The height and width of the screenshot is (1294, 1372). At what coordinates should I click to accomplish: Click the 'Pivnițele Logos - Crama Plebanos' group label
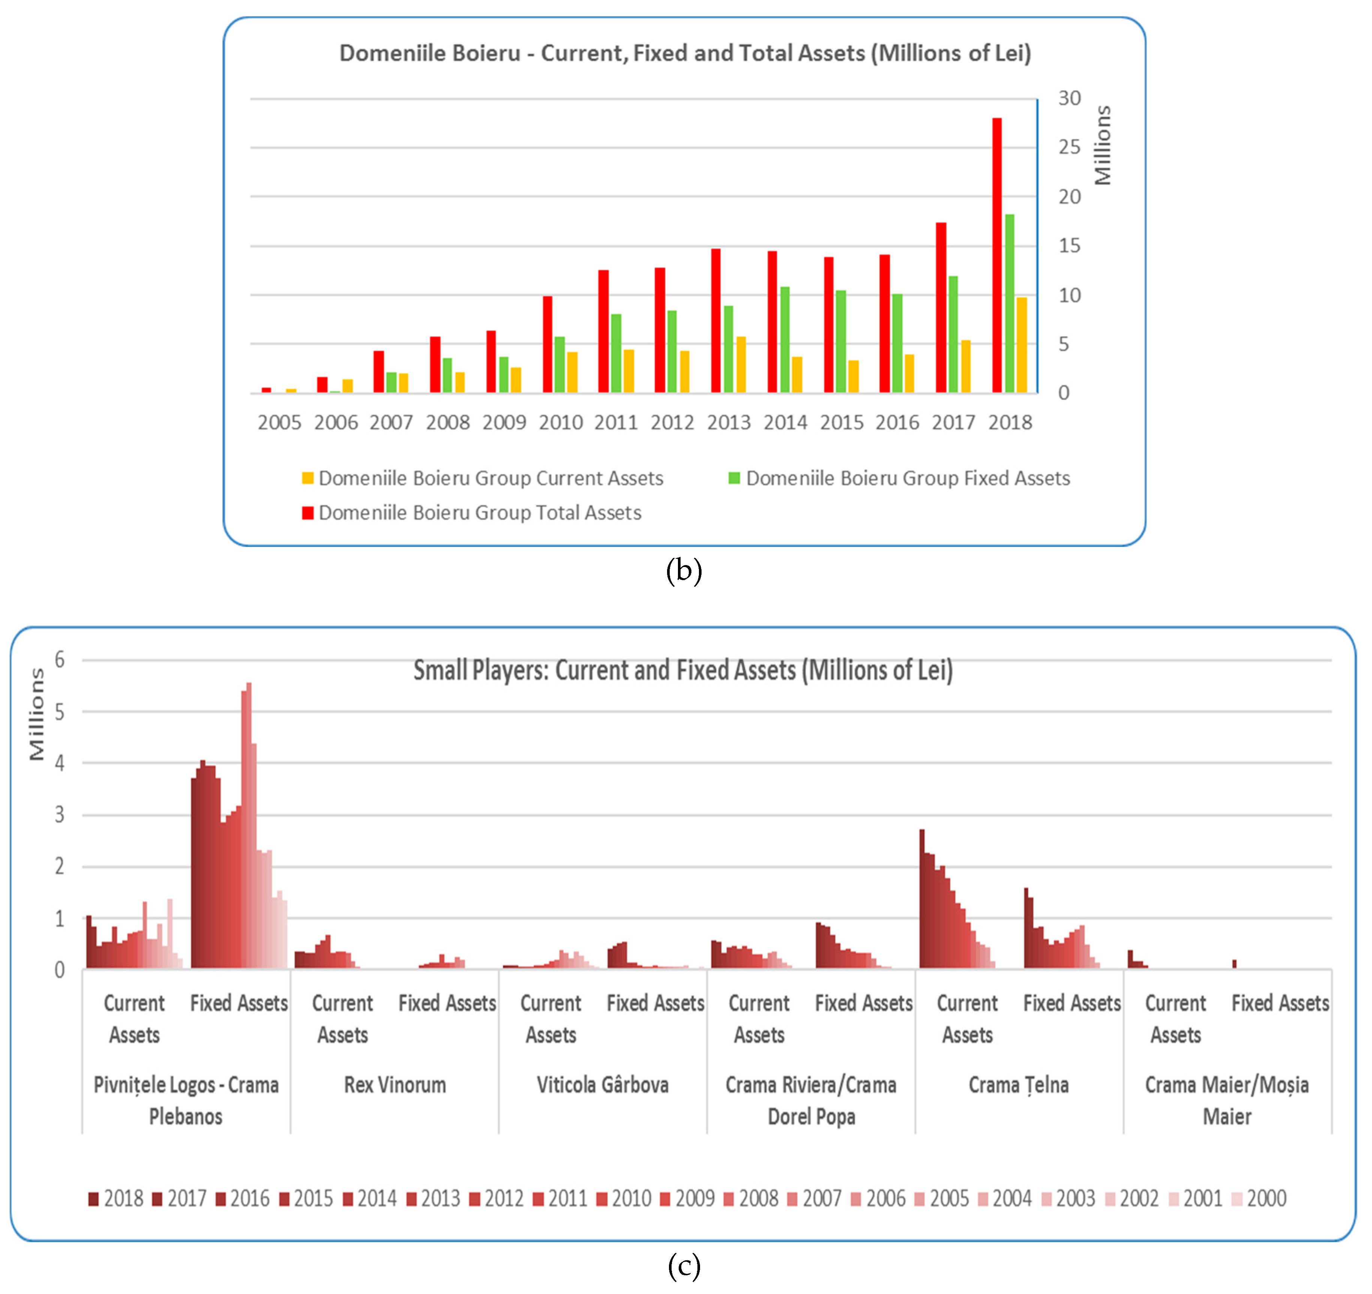tap(186, 1101)
